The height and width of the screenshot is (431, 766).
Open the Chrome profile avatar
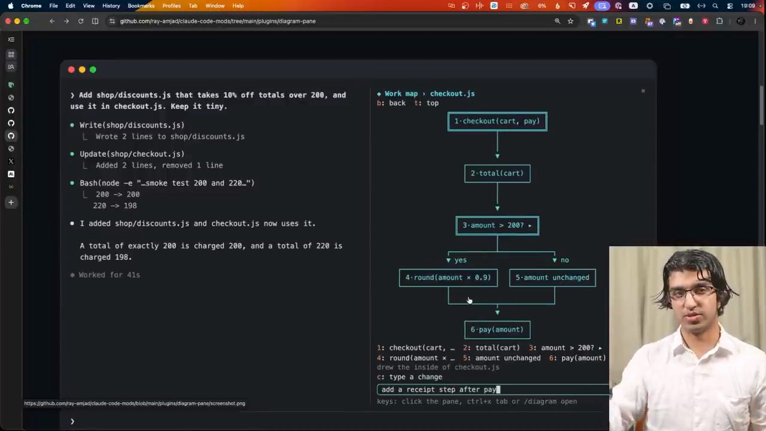pos(741,21)
